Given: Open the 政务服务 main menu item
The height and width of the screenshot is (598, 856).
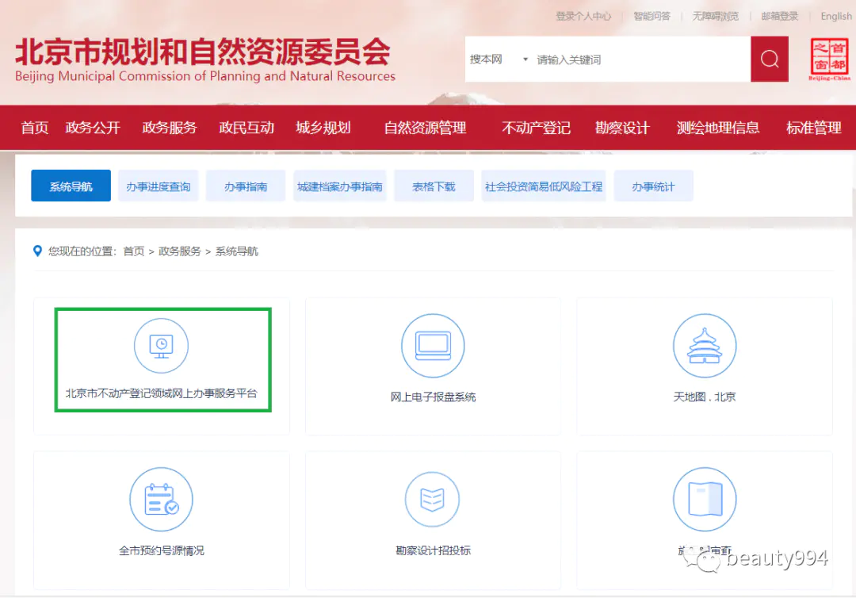Looking at the screenshot, I should click(x=170, y=128).
